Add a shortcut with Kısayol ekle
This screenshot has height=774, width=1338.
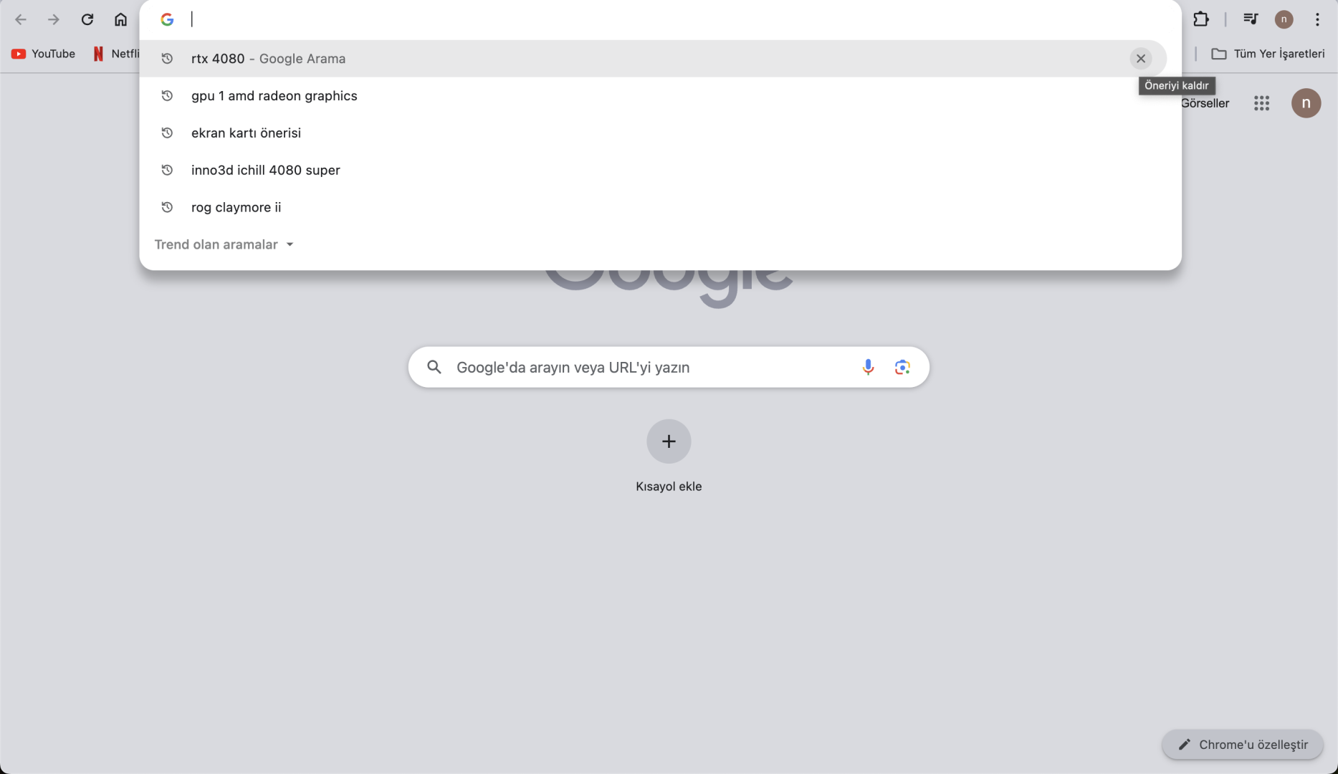(668, 441)
